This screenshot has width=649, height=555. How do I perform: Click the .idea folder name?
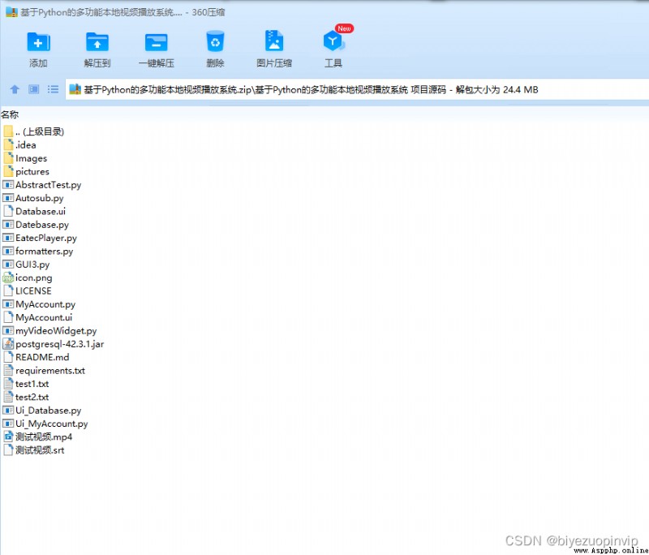[x=26, y=145]
